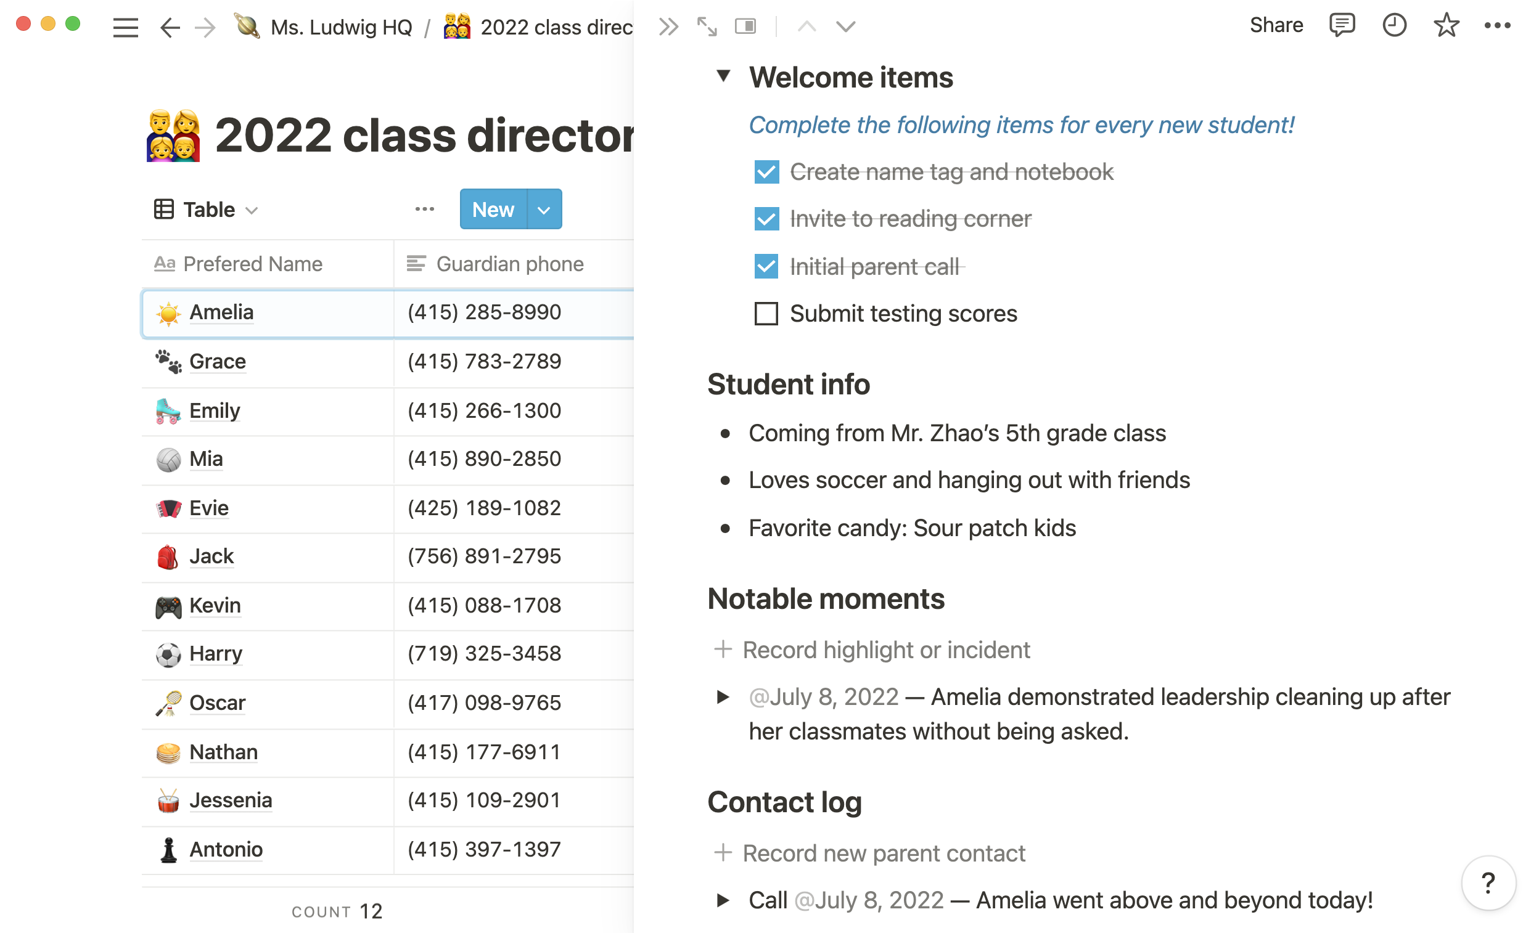Uncheck Invite to reading corner

click(766, 219)
